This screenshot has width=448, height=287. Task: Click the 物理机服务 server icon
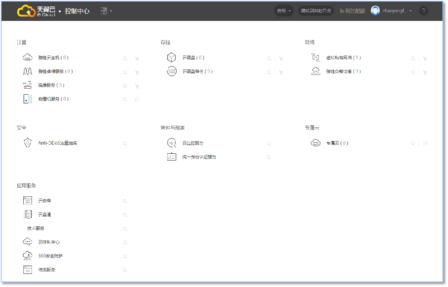pos(27,99)
